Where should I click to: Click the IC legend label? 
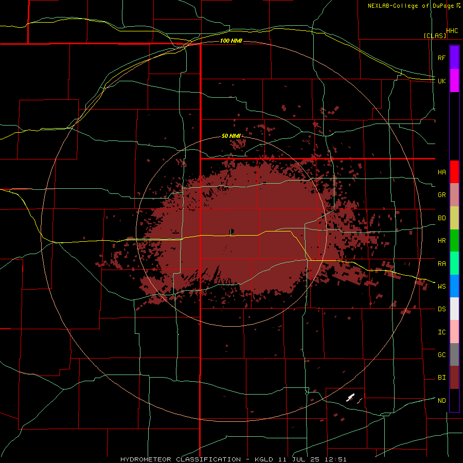(441, 332)
